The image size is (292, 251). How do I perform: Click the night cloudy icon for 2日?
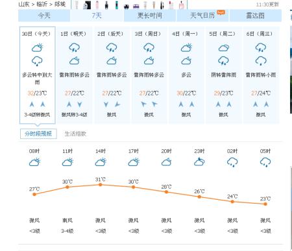pyautogui.click(x=112, y=61)
